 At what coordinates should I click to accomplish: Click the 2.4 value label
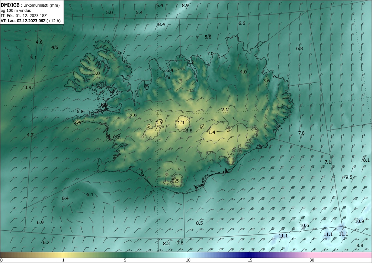coord(78,122)
